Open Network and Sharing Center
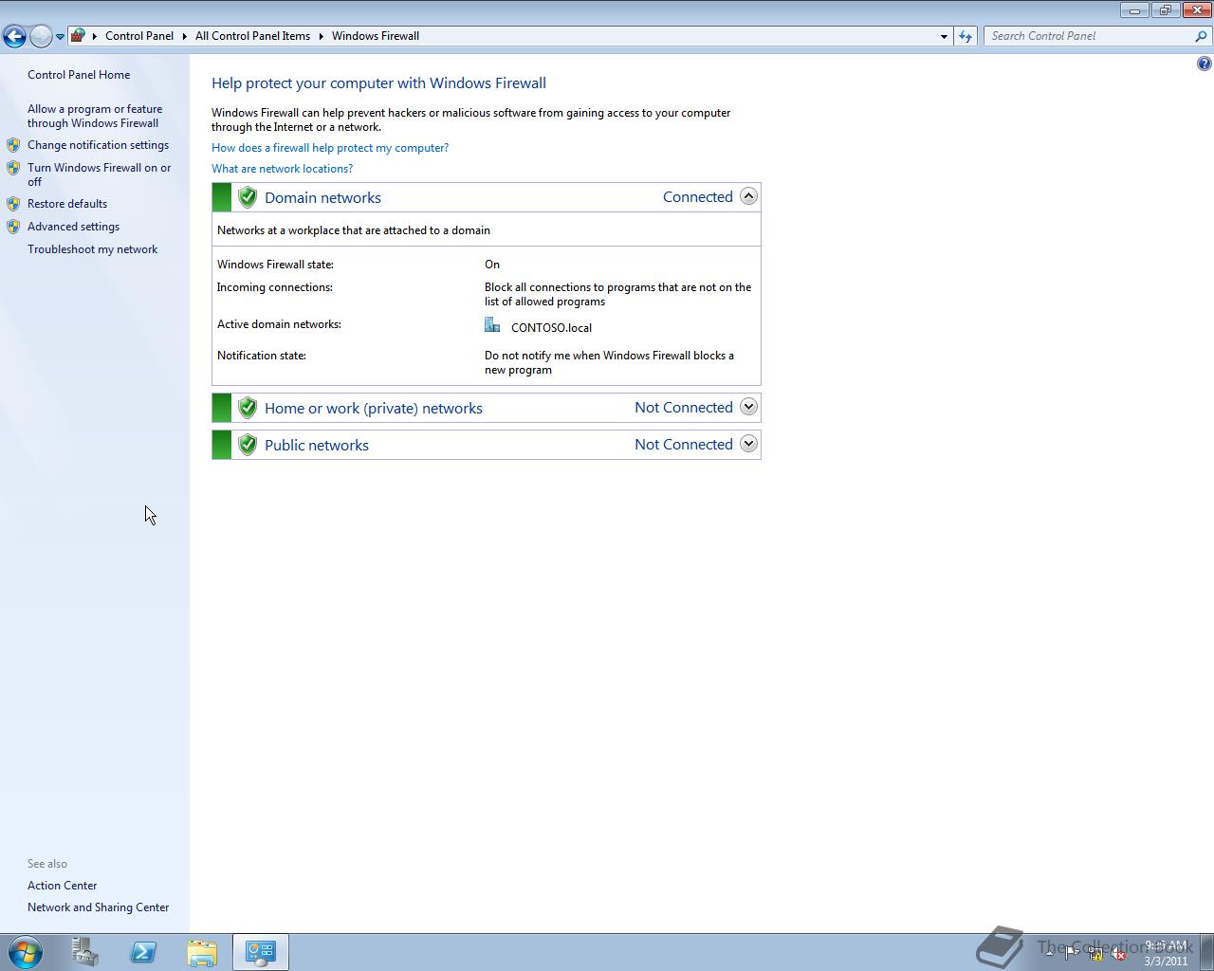This screenshot has width=1214, height=971. coord(98,907)
